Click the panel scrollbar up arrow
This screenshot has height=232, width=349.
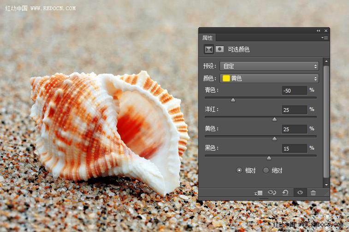(x=326, y=61)
